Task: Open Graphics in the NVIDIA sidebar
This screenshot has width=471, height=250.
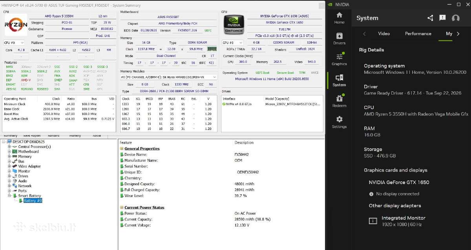Action: pyautogui.click(x=339, y=59)
